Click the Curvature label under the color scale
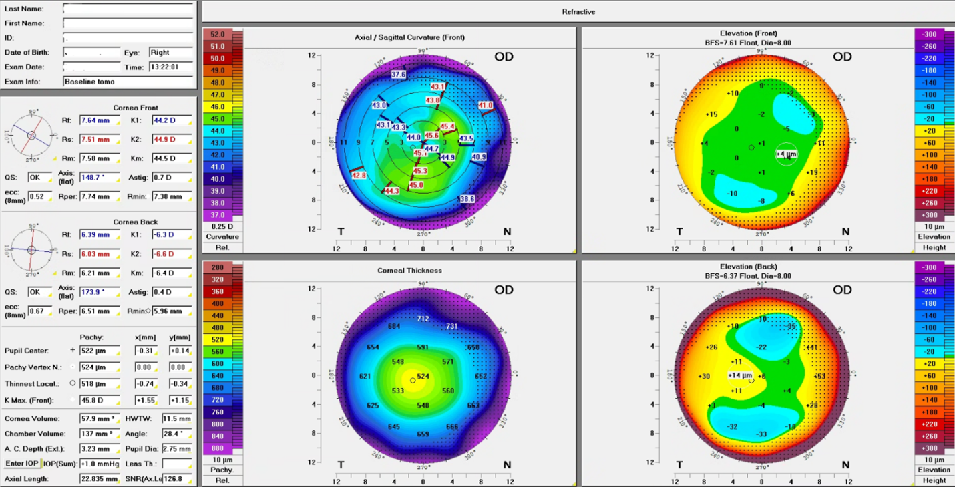The height and width of the screenshot is (487, 955). point(222,237)
